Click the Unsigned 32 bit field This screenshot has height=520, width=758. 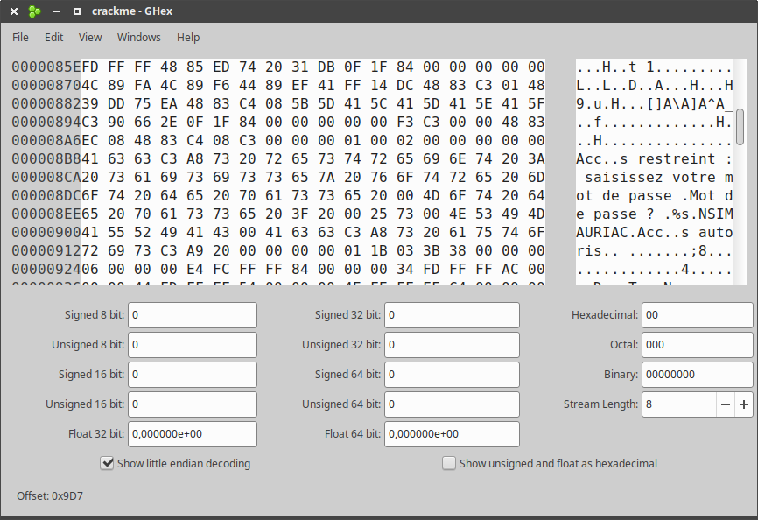pyautogui.click(x=452, y=345)
